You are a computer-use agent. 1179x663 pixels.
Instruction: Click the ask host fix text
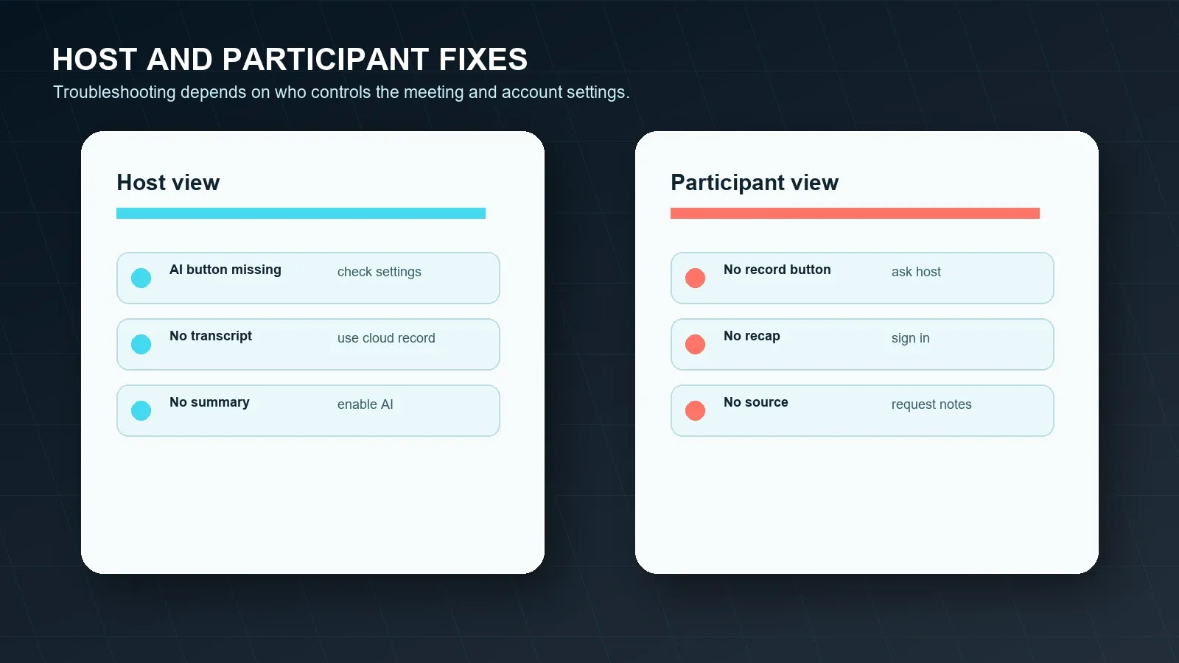click(916, 272)
